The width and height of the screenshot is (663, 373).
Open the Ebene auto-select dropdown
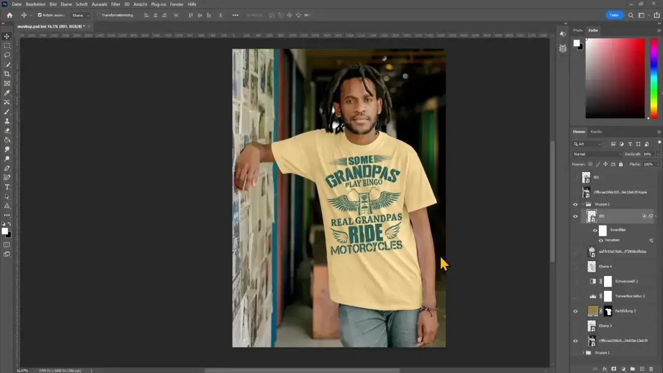coord(81,15)
